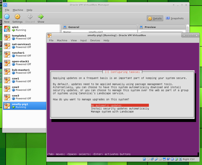Open the Input menu of smelly-pig1 window

coord(84,40)
